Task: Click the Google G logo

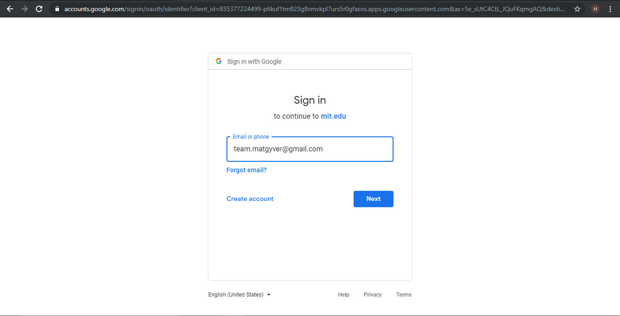Action: [219, 61]
